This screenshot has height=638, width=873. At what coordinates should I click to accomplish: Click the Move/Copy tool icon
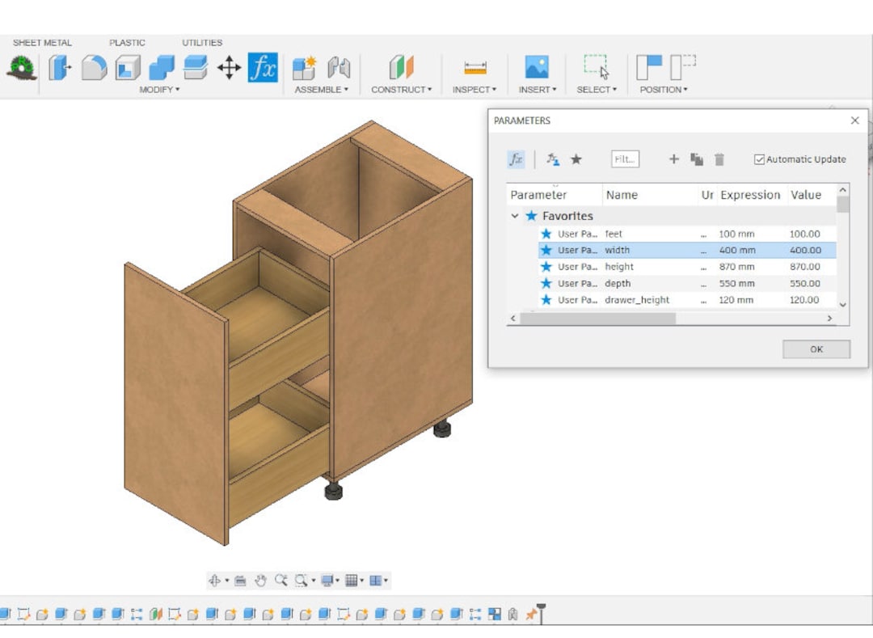[229, 68]
